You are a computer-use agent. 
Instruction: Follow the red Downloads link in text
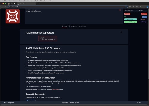point(56,89)
